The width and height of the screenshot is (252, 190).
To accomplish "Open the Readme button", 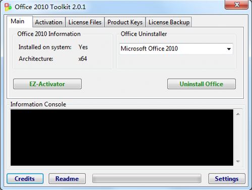I will pyautogui.click(x=67, y=178).
